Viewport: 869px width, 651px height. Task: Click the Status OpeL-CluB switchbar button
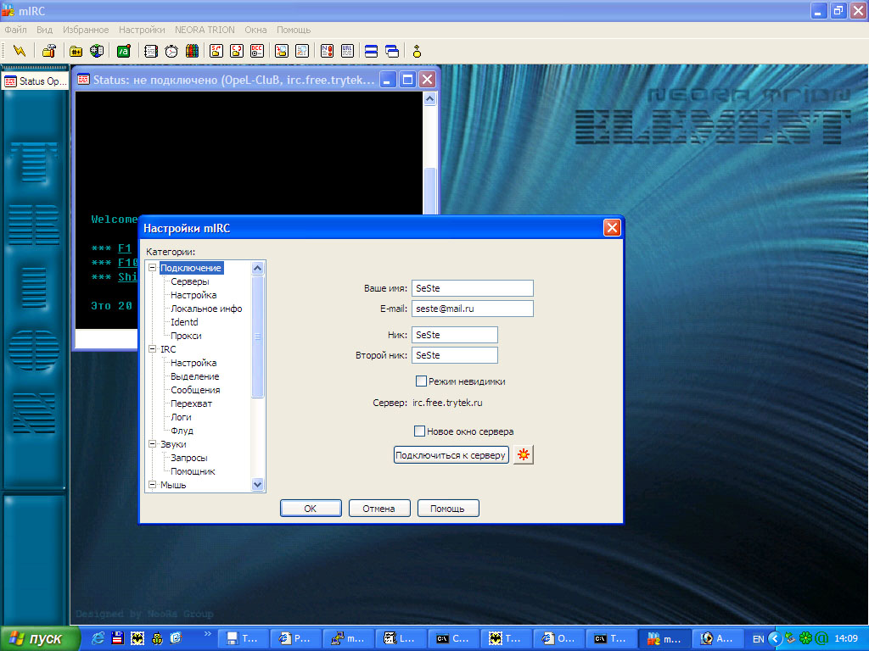[36, 81]
